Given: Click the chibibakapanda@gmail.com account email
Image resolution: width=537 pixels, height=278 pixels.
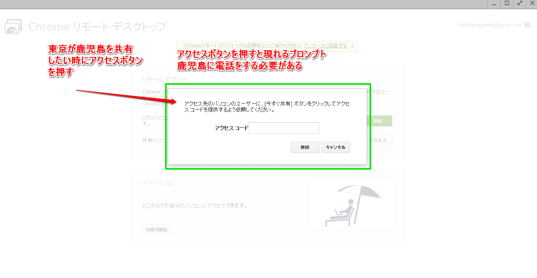Looking at the screenshot, I should click(490, 25).
